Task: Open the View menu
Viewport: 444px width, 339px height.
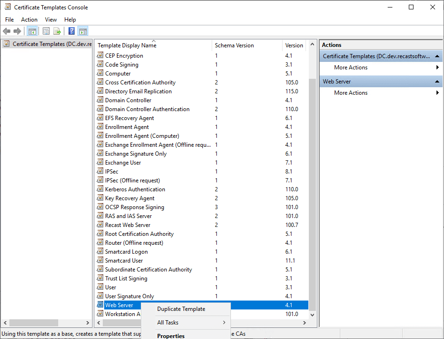Action: coord(51,19)
